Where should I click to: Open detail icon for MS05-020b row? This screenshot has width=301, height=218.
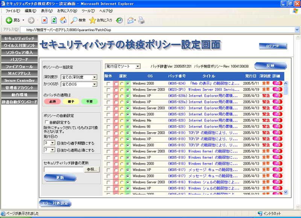[277, 95]
